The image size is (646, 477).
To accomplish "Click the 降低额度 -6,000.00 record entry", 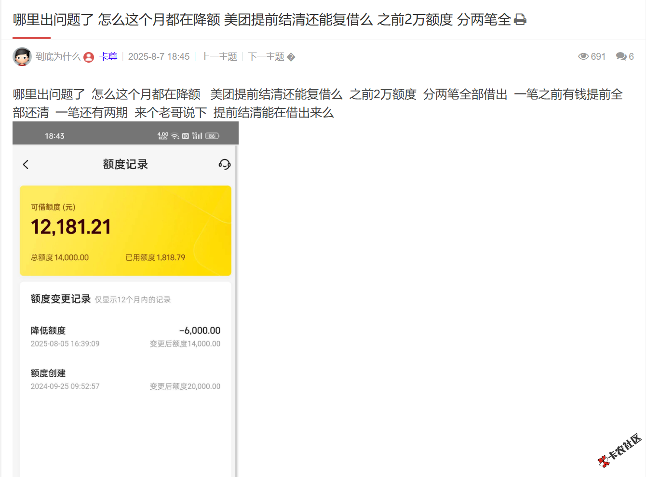I will (x=125, y=336).
